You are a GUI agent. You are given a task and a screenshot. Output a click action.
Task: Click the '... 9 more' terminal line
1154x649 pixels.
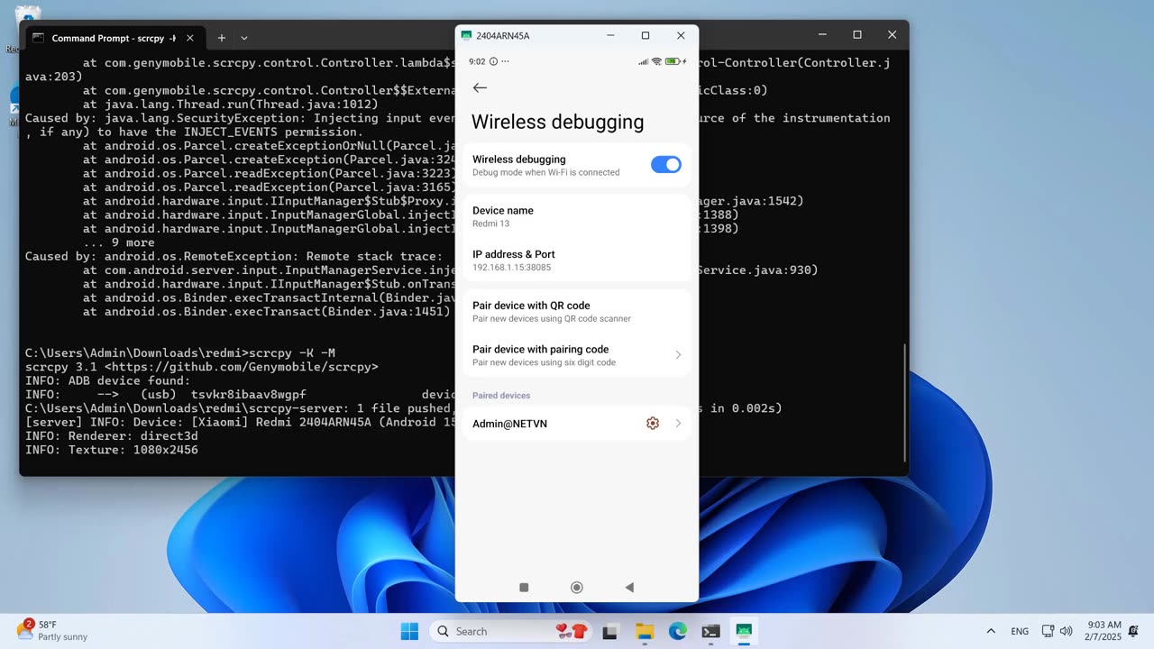(x=119, y=242)
